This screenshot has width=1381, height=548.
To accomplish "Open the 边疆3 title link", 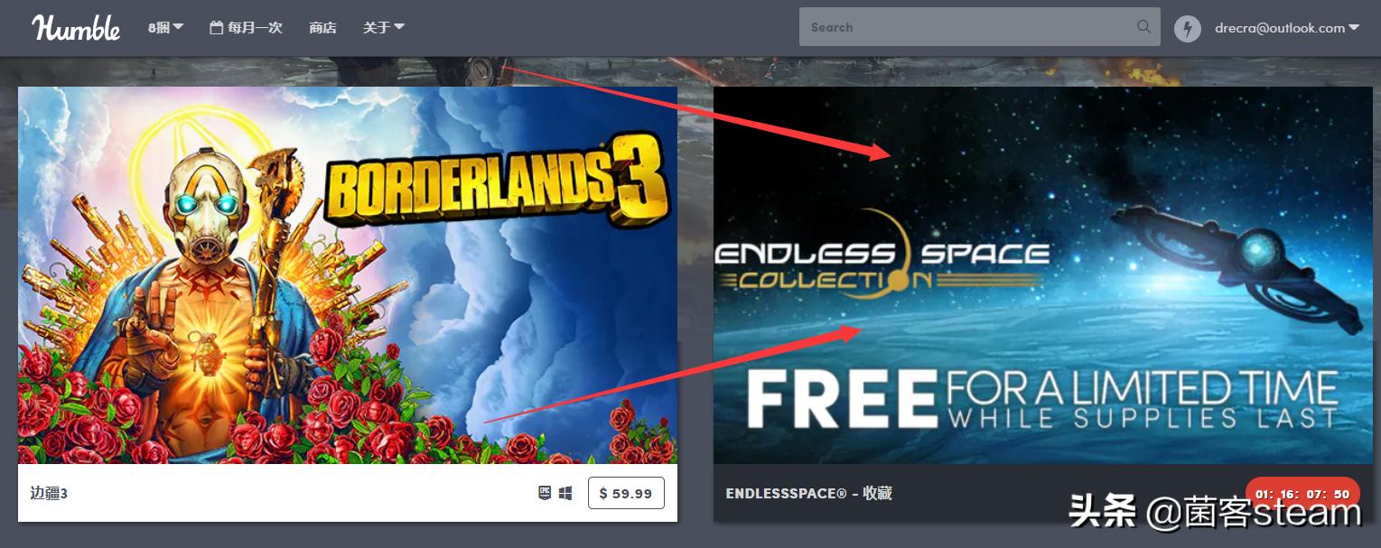I will (49, 493).
